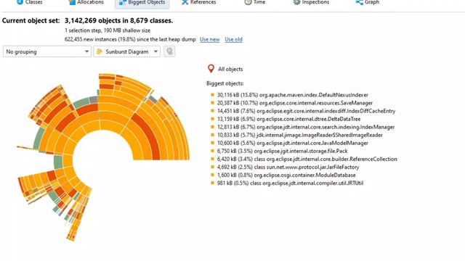Select the DefaultNexusIndexer entry

coord(292,95)
